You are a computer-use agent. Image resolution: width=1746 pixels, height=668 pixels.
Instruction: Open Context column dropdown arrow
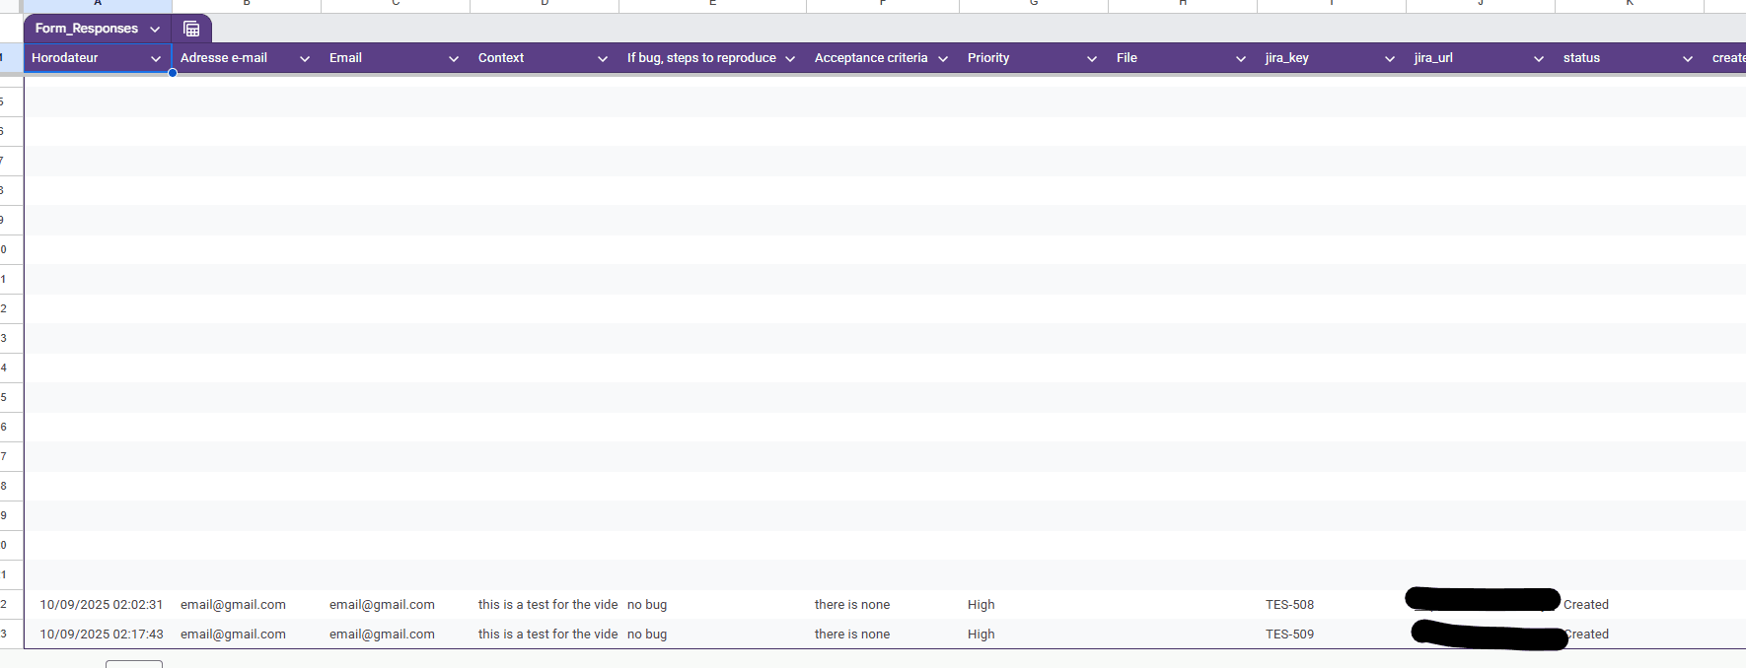[603, 59]
